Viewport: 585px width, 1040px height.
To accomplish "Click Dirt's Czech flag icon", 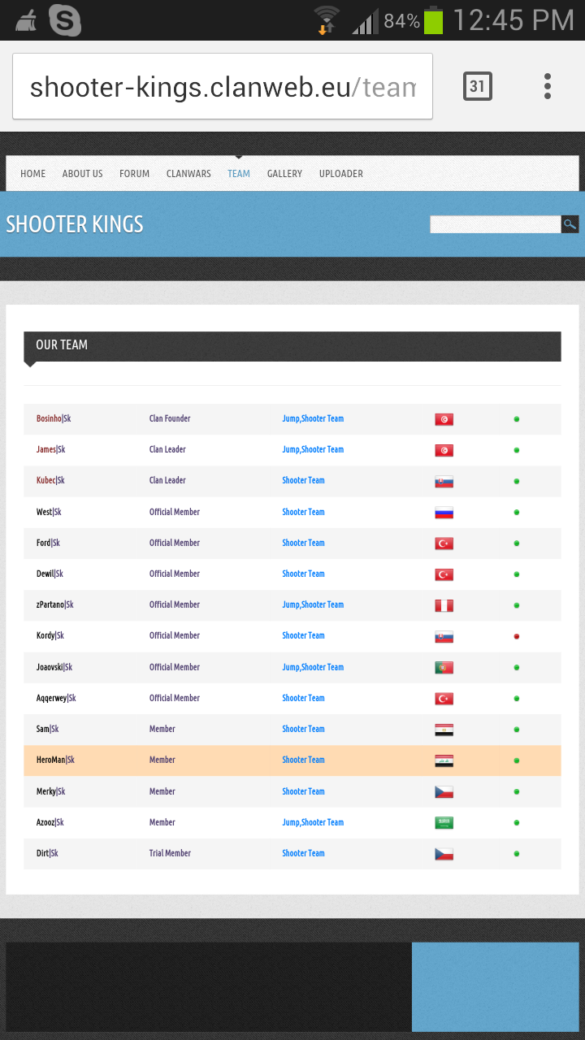I will point(444,854).
